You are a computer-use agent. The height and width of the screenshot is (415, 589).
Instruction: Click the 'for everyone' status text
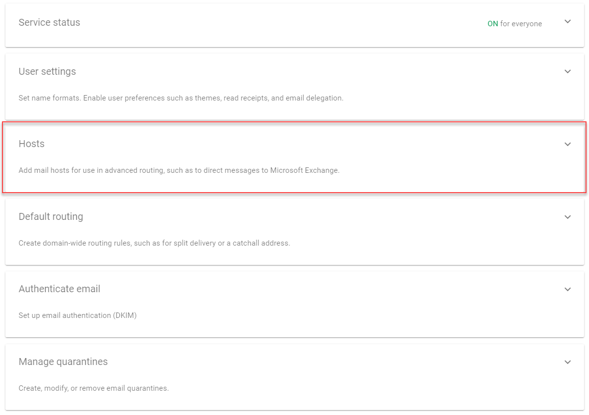[x=521, y=24]
